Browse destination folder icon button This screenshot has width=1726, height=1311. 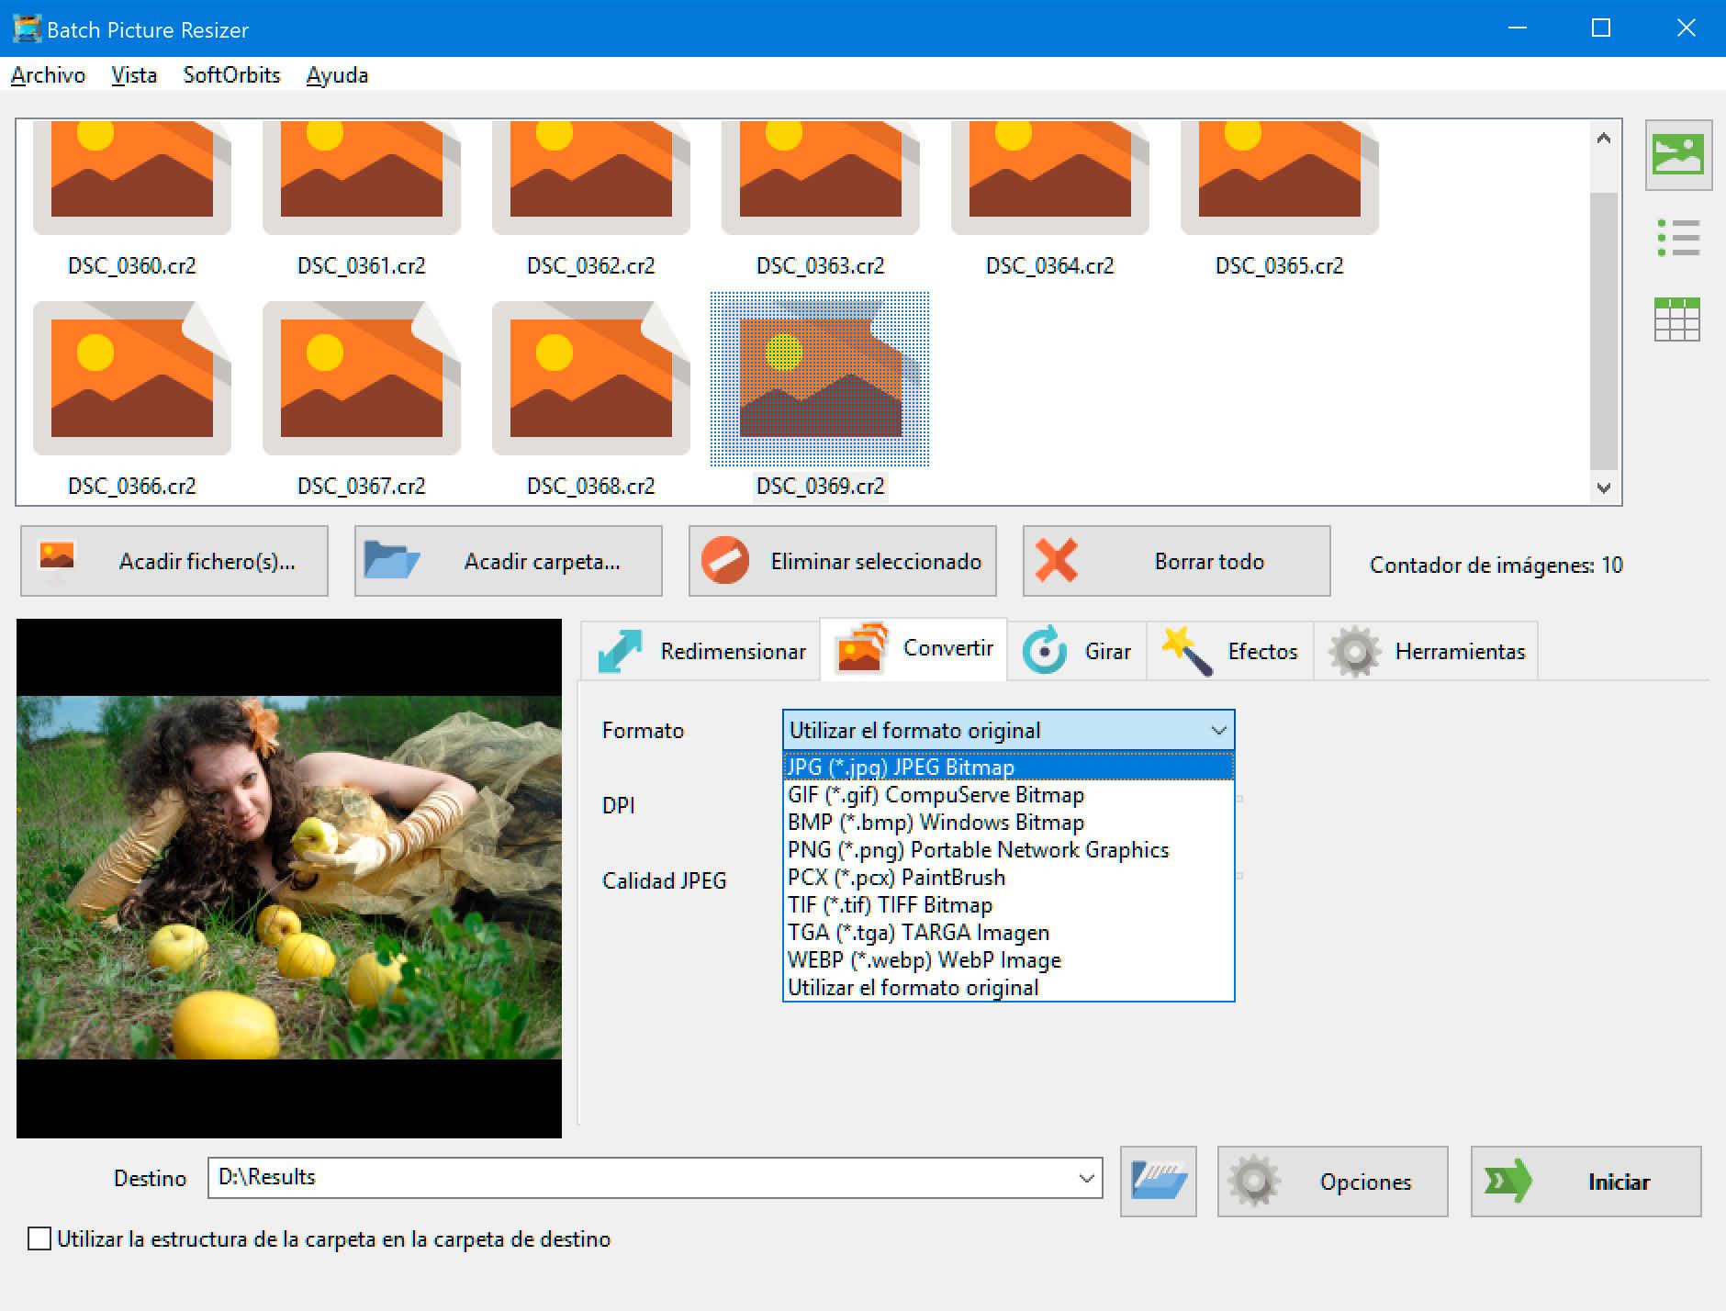pos(1159,1181)
